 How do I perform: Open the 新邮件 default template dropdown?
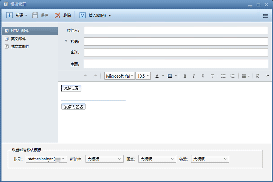[x=104, y=159]
